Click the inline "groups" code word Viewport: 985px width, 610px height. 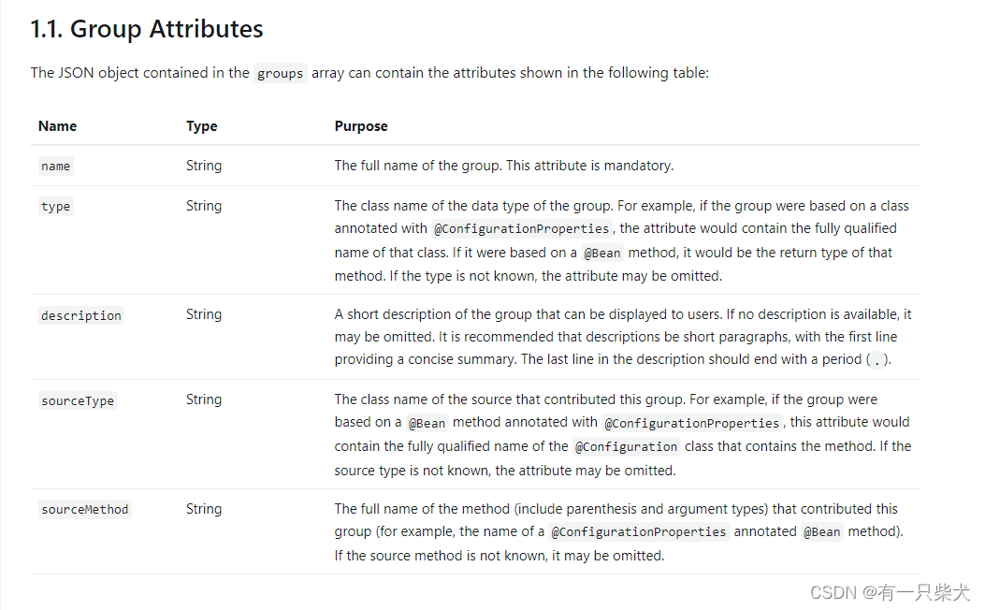pyautogui.click(x=280, y=73)
